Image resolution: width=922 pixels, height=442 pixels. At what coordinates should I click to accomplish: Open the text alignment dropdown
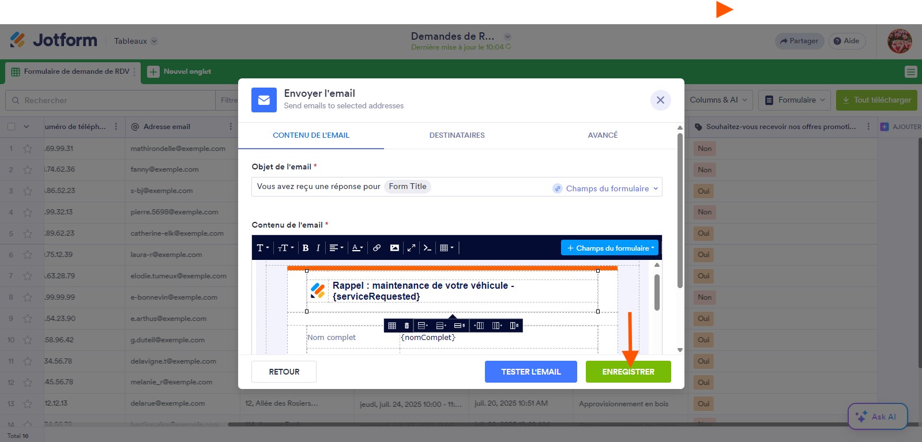point(336,248)
